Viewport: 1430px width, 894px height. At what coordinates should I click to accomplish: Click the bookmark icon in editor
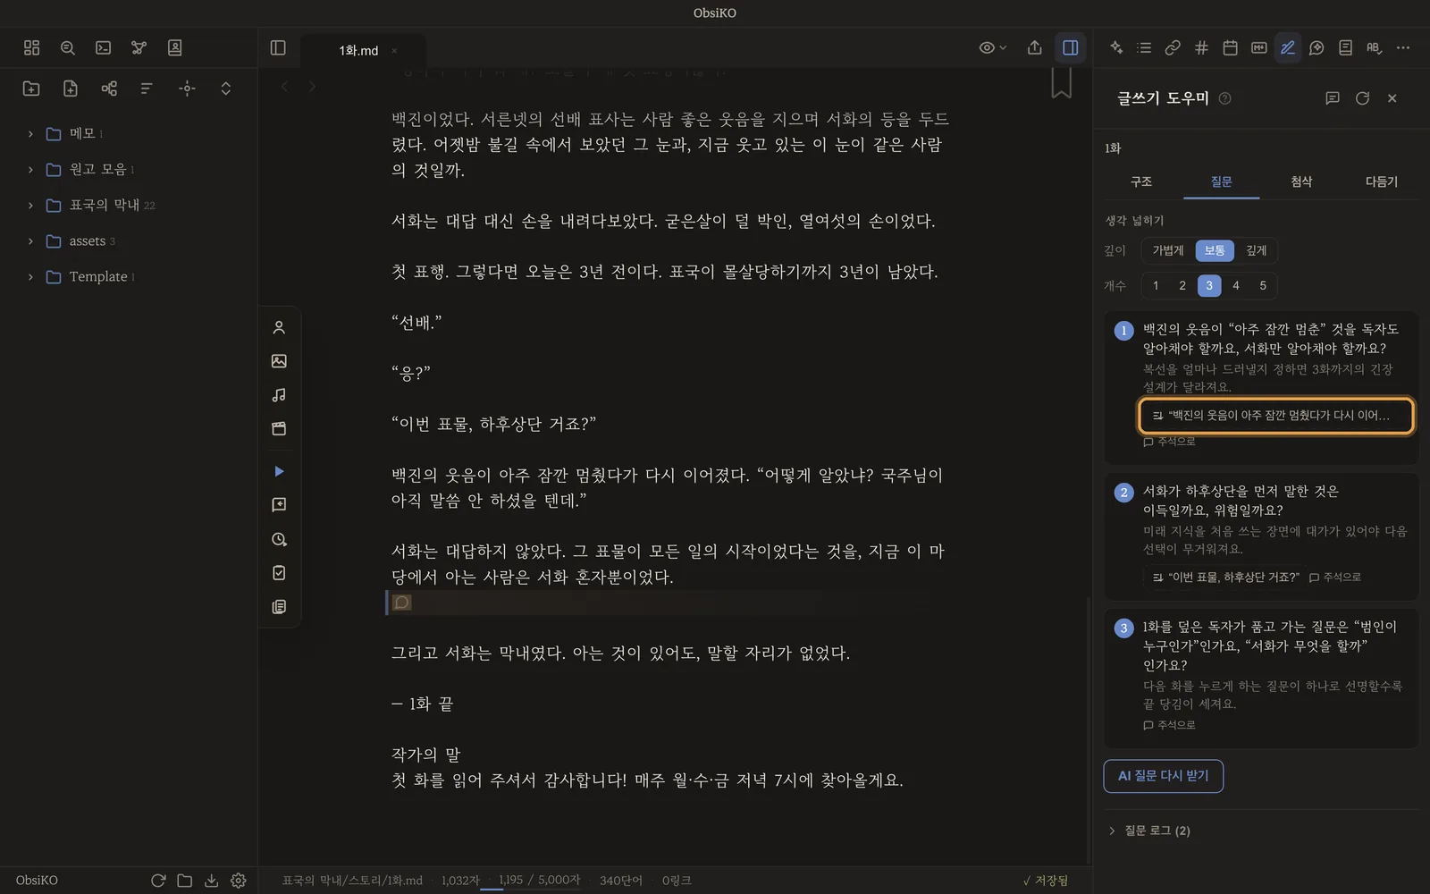pyautogui.click(x=1061, y=82)
